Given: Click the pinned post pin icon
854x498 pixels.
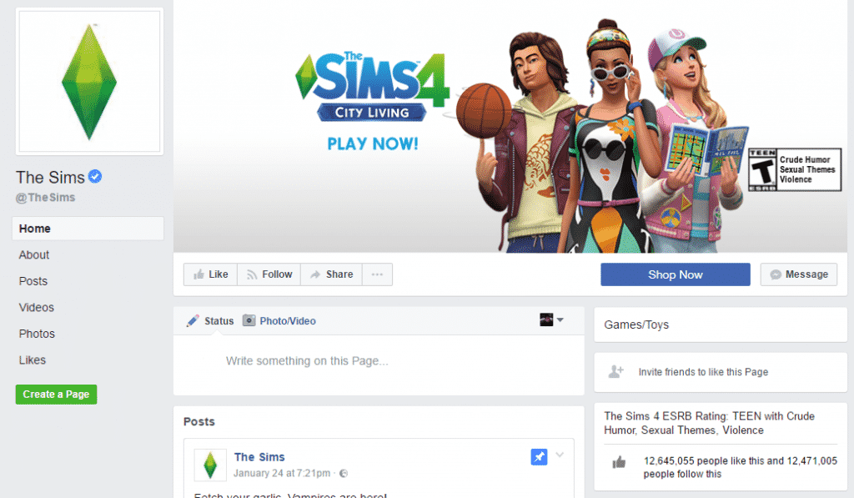Looking at the screenshot, I should [539, 456].
